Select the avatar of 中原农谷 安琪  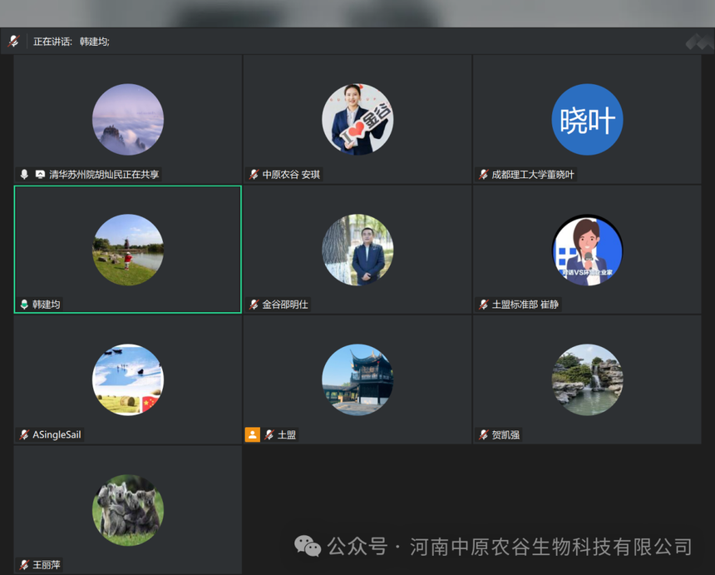pos(357,120)
